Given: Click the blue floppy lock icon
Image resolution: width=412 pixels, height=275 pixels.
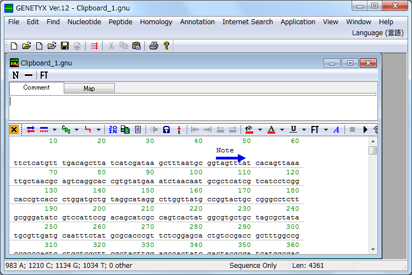Looking at the screenshot, I should (x=166, y=129).
